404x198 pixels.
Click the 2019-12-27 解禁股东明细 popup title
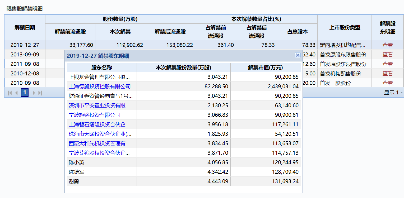point(98,56)
